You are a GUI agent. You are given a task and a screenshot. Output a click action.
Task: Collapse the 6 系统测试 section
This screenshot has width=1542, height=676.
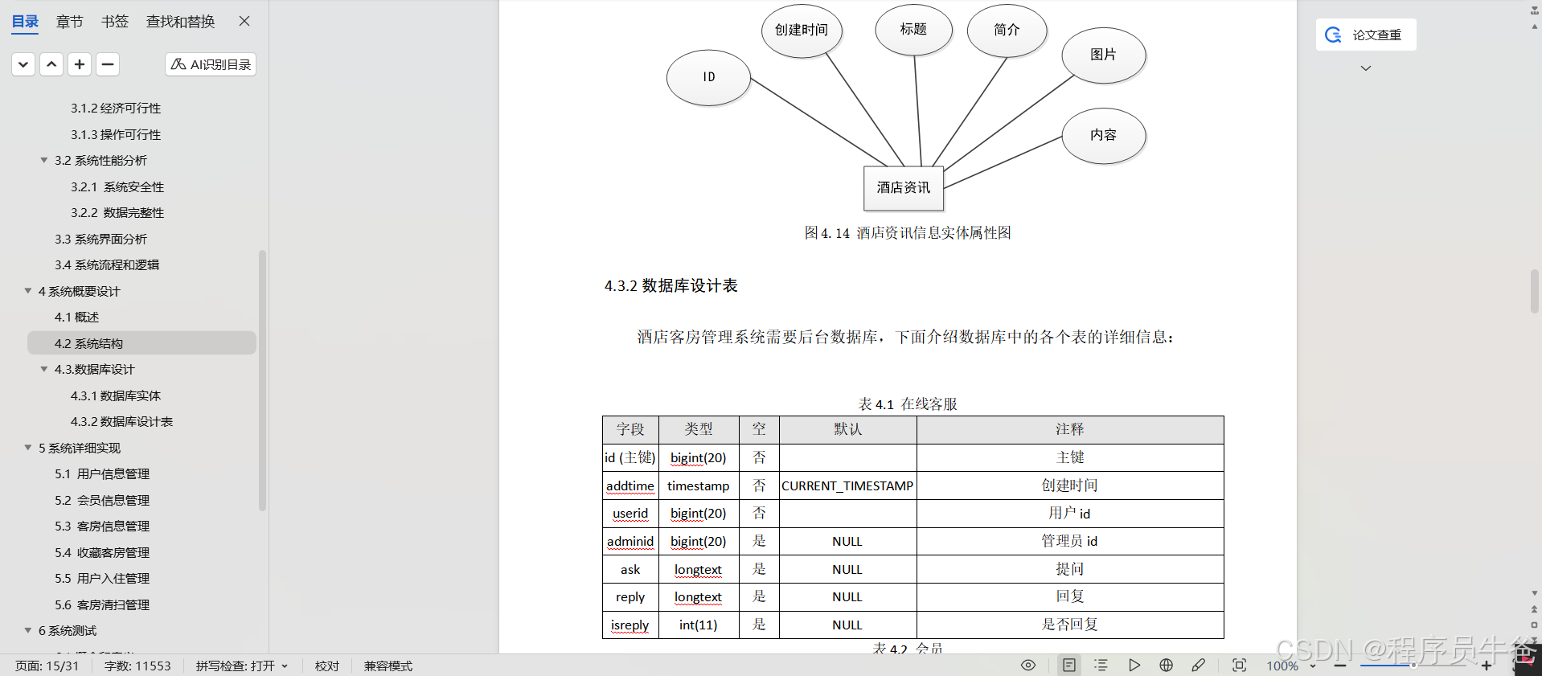coord(28,630)
